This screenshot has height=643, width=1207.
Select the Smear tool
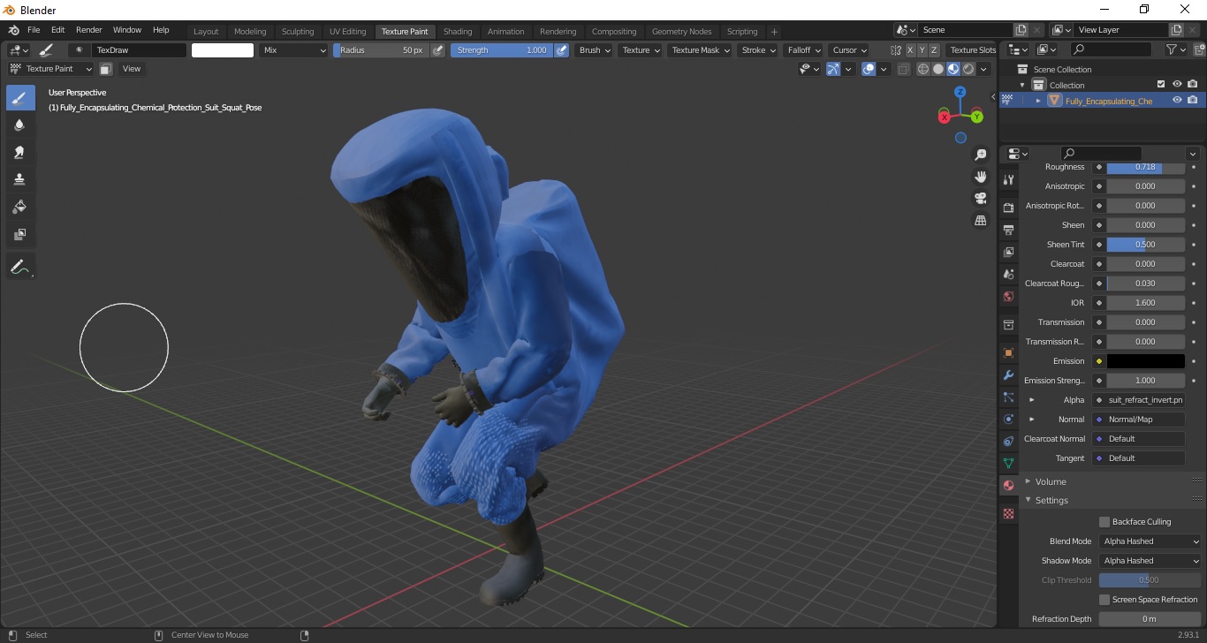(20, 152)
